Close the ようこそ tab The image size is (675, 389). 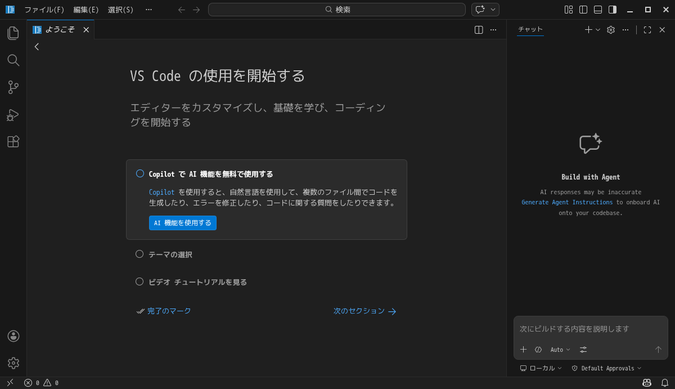pos(86,30)
